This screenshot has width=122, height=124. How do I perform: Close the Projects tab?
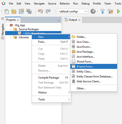(x=18, y=20)
